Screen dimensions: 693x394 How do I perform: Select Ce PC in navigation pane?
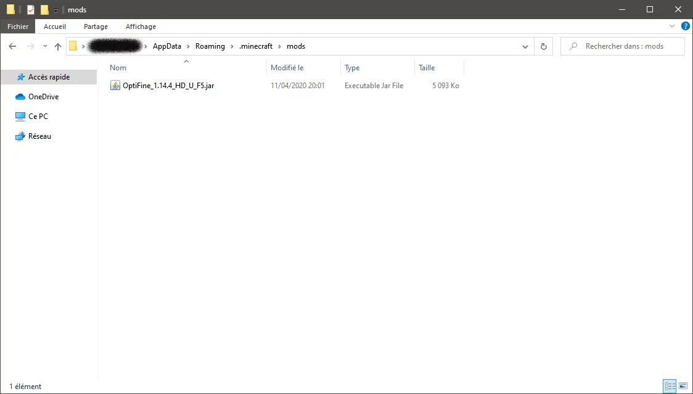pos(38,117)
